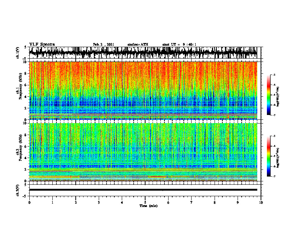Click time axis tick label "10"
The height and width of the screenshot is (227, 294).
[x=261, y=203]
